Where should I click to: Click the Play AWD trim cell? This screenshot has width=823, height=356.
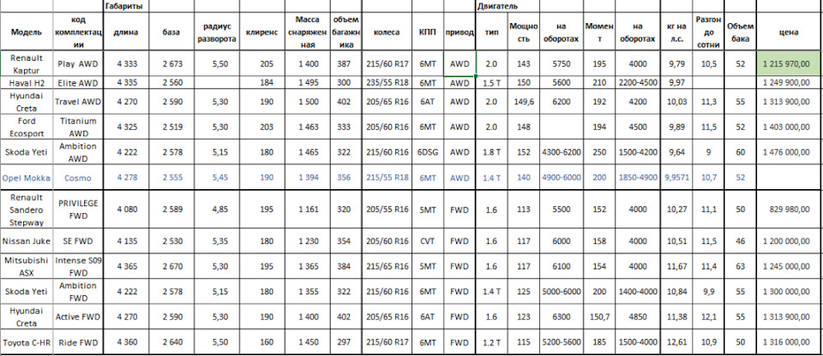point(78,63)
